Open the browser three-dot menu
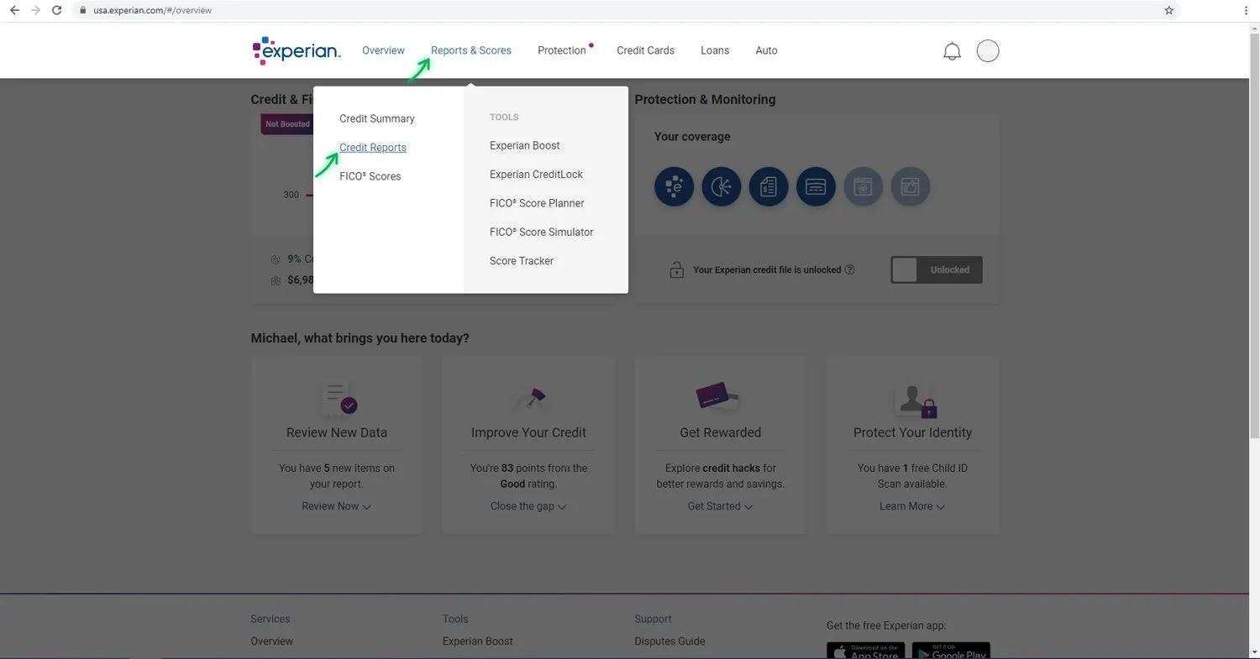 click(x=1246, y=10)
